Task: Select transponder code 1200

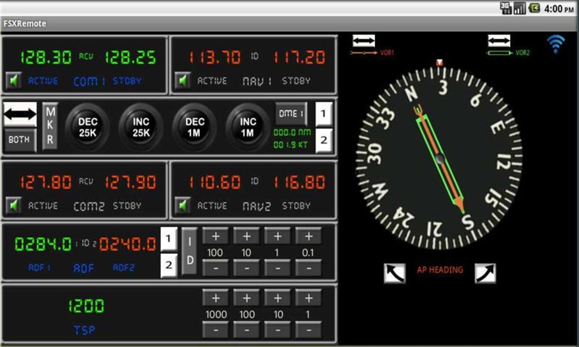Action: coord(86,306)
